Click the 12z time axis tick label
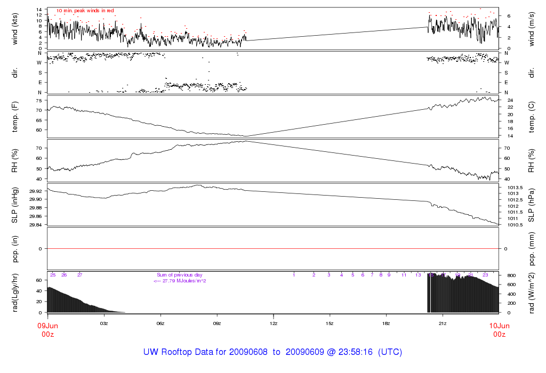 [x=273, y=323]
